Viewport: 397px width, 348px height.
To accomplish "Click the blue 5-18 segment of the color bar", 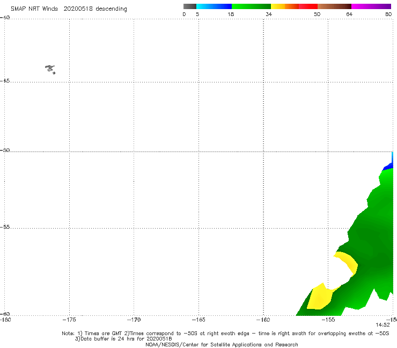I will click(214, 6).
